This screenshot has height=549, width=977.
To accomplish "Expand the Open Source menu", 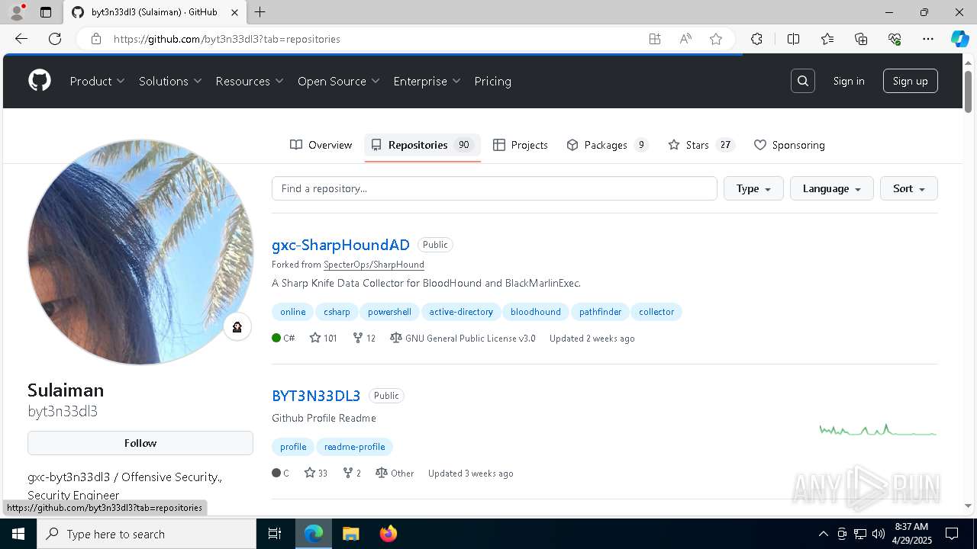I will (x=339, y=81).
